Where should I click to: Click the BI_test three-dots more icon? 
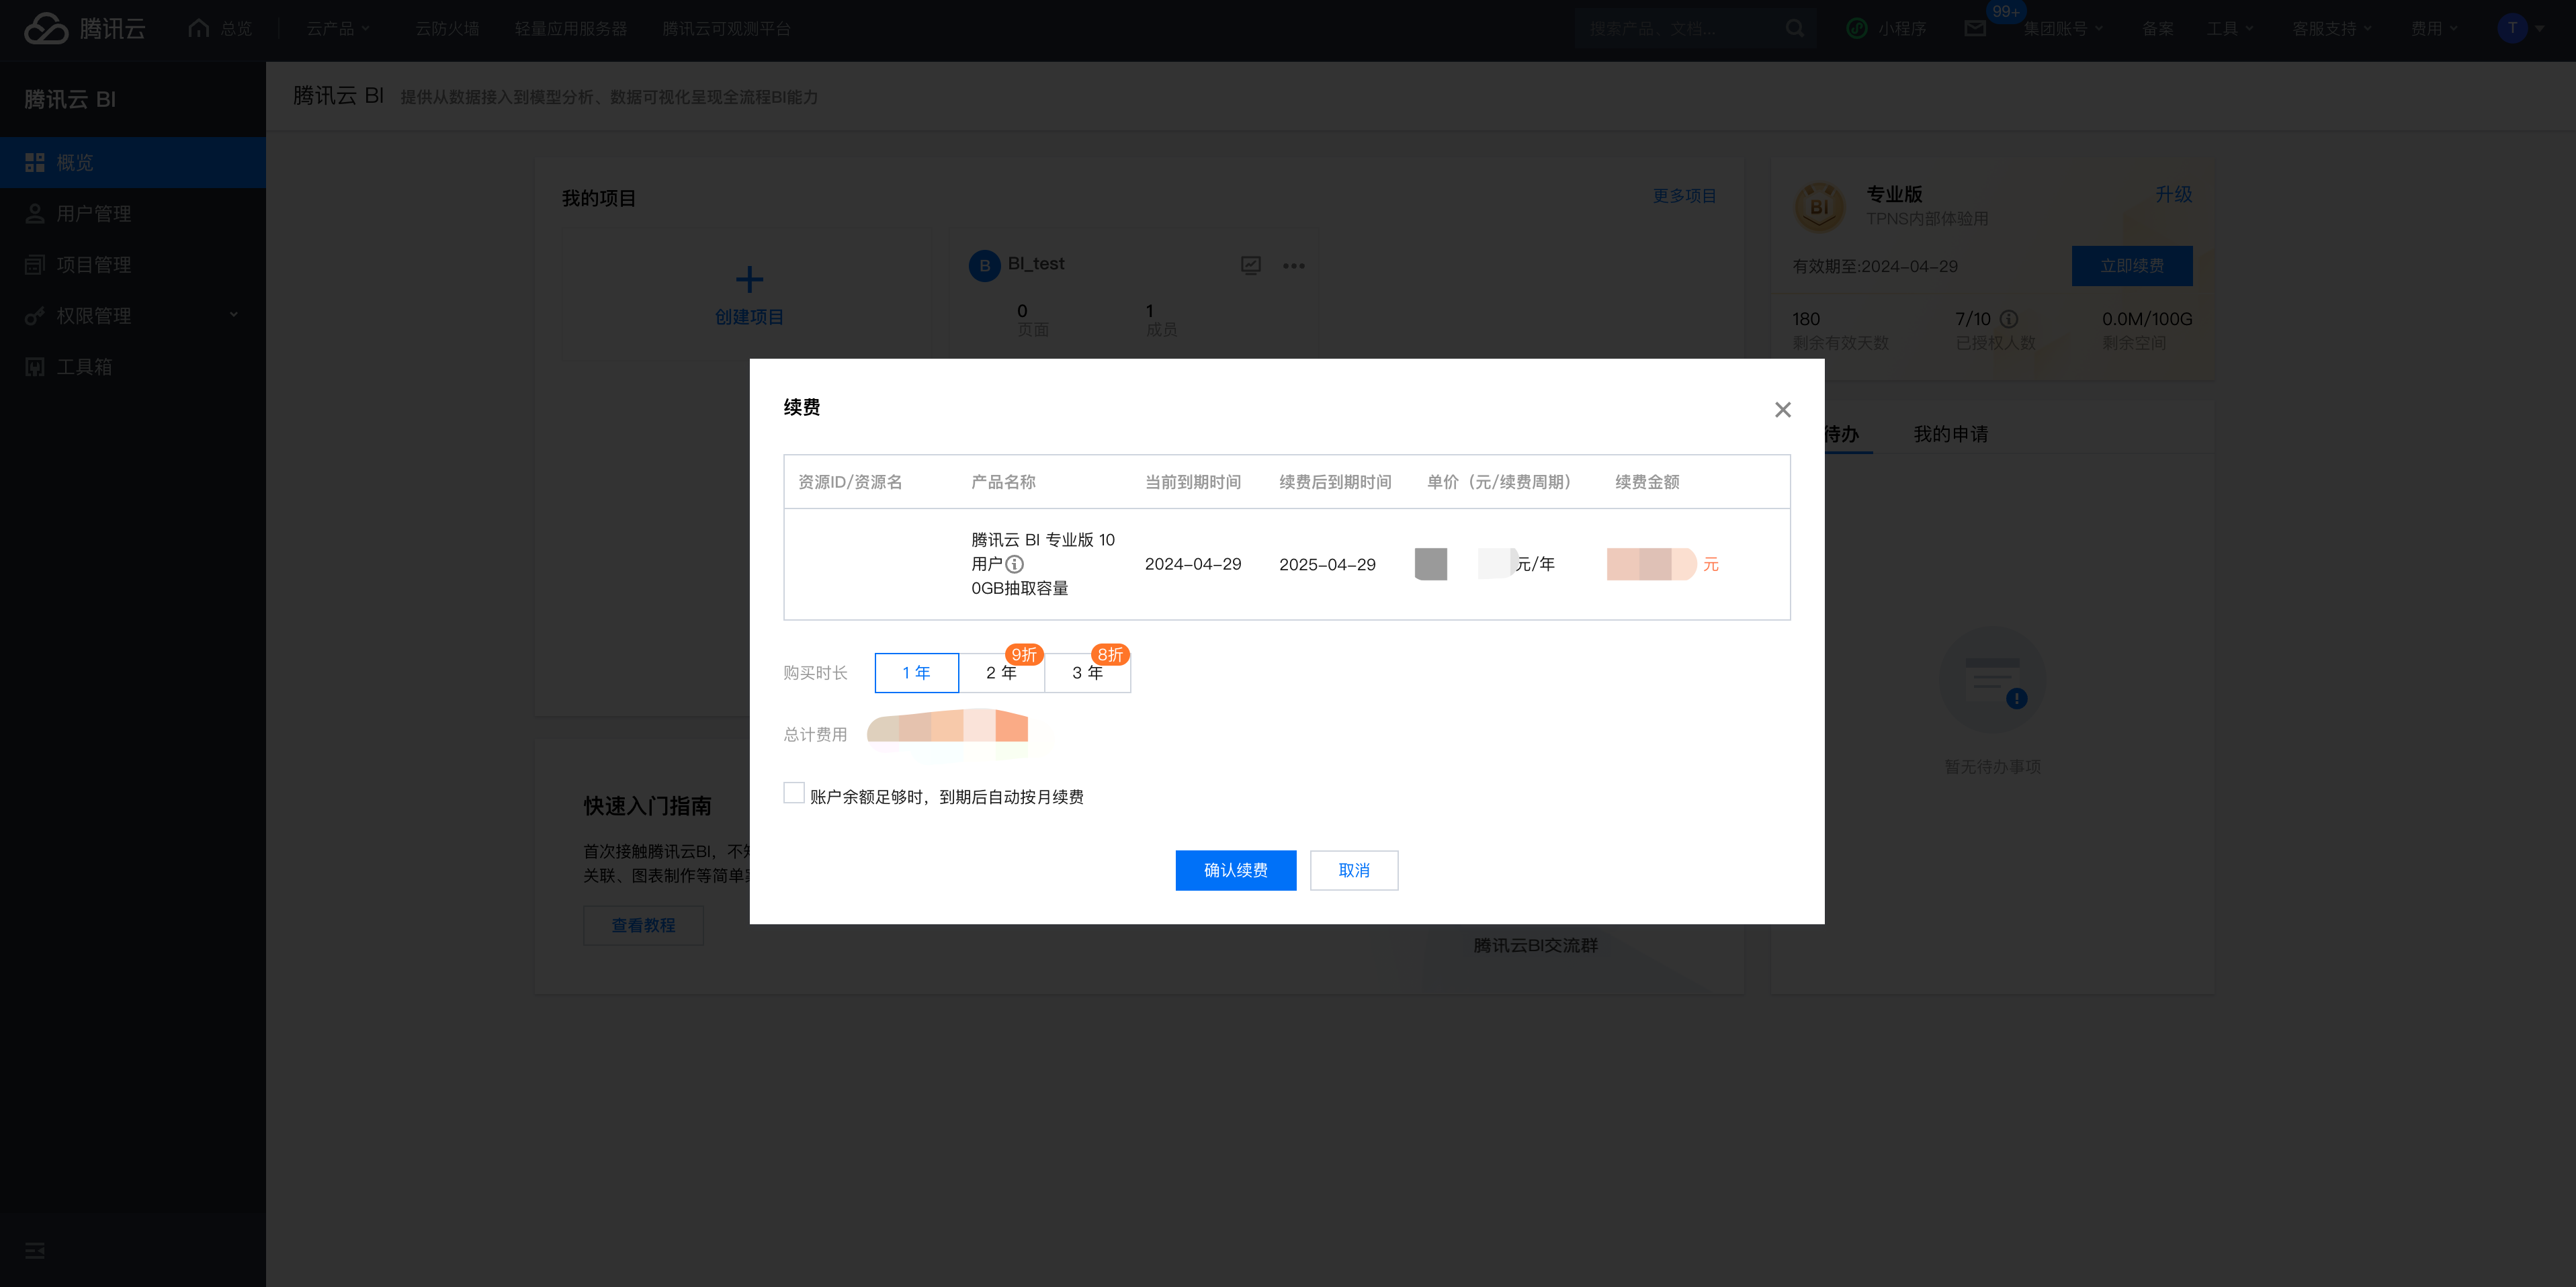(1293, 266)
